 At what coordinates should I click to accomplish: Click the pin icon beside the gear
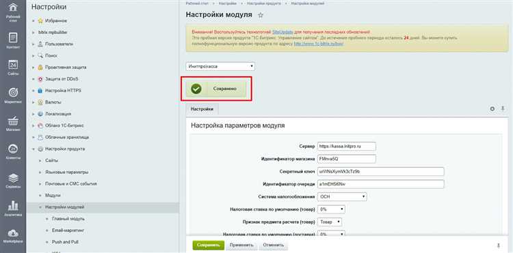tap(503, 108)
